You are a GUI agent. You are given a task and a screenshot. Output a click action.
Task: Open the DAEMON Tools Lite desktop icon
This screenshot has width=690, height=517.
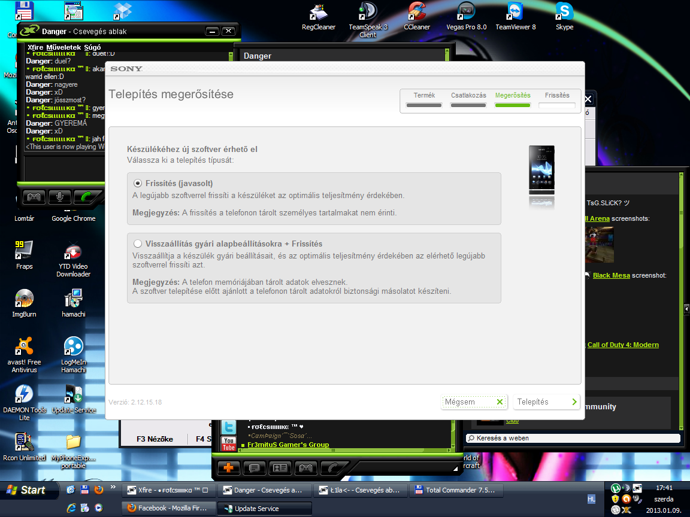24,403
